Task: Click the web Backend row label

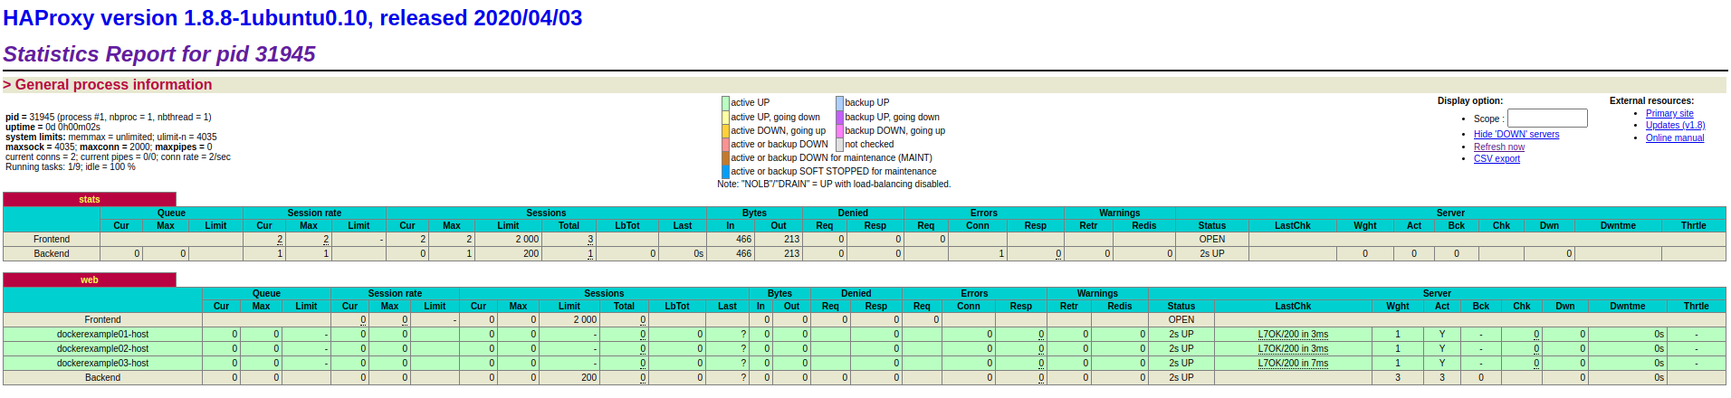Action: coord(102,377)
